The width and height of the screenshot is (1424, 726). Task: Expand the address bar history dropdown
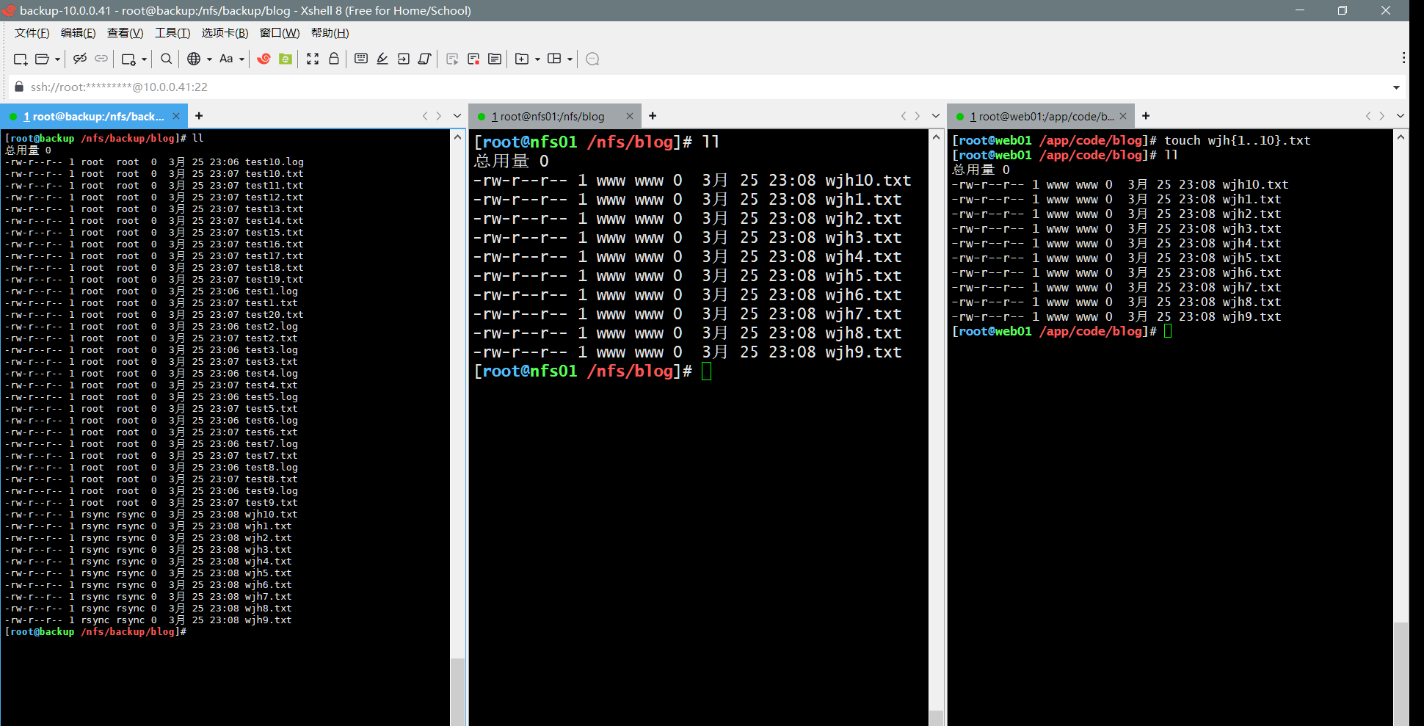pos(1395,87)
